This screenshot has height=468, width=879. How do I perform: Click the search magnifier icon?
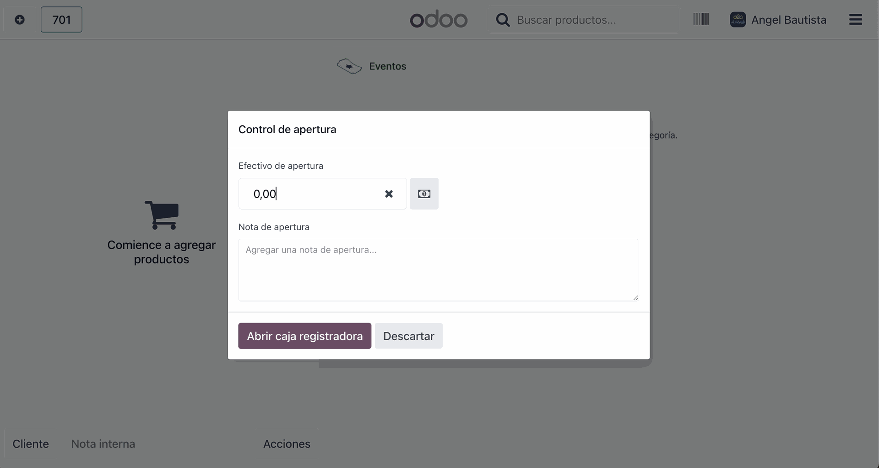pyautogui.click(x=503, y=20)
